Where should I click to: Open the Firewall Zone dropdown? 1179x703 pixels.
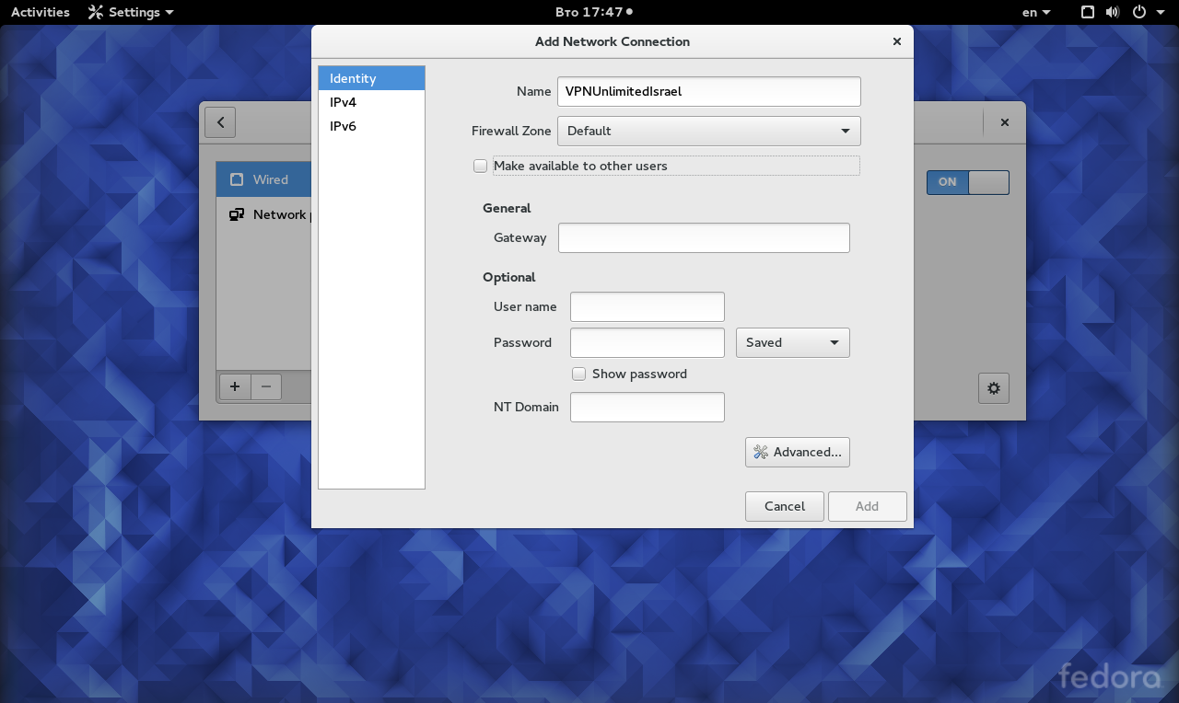(709, 131)
